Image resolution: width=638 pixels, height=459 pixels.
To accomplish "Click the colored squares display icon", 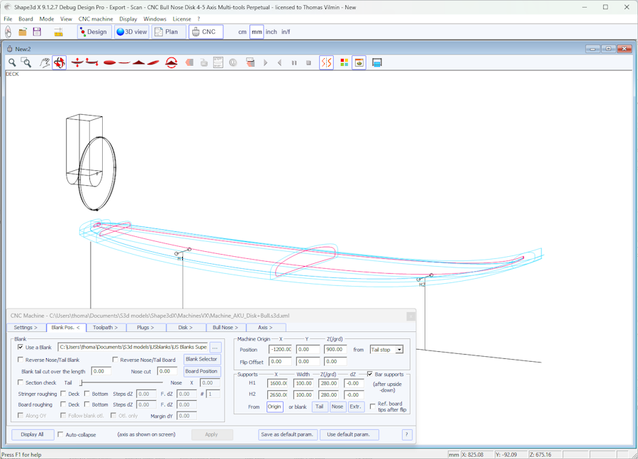I will point(345,63).
